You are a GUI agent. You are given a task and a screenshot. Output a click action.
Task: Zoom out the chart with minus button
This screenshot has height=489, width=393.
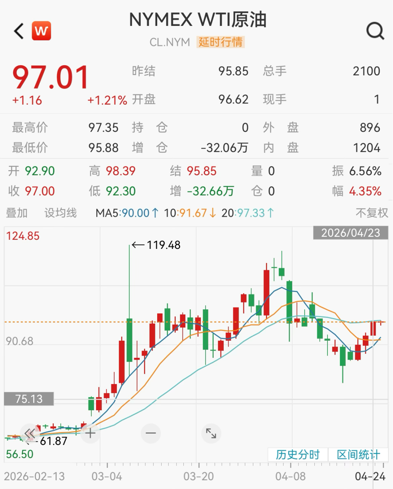tap(151, 433)
